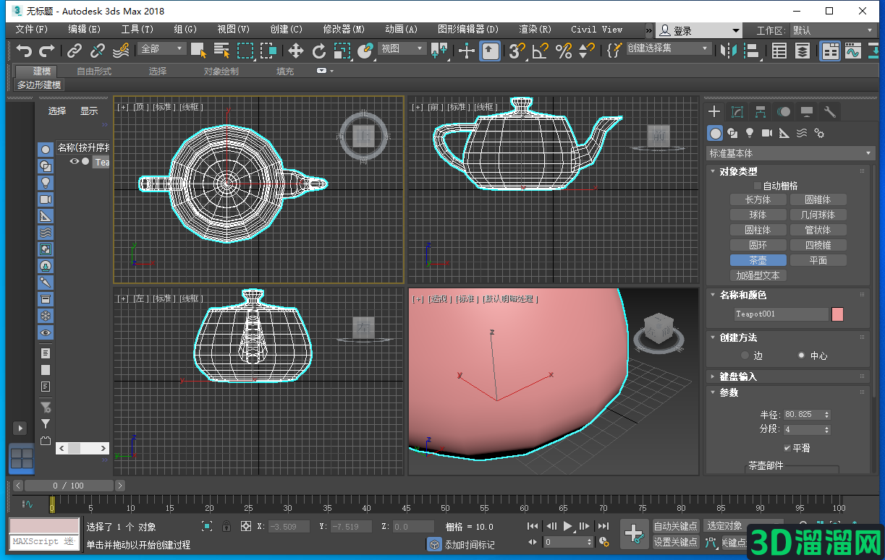
Task: Switch to the 多边形建模 ribbon tab
Action: (38, 85)
